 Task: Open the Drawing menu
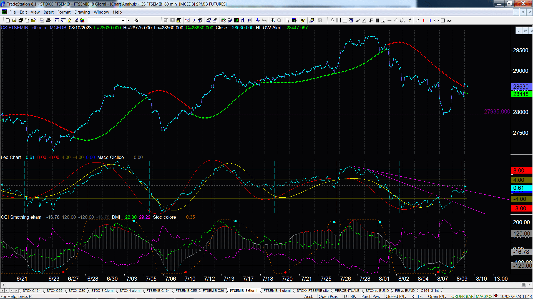click(x=82, y=12)
